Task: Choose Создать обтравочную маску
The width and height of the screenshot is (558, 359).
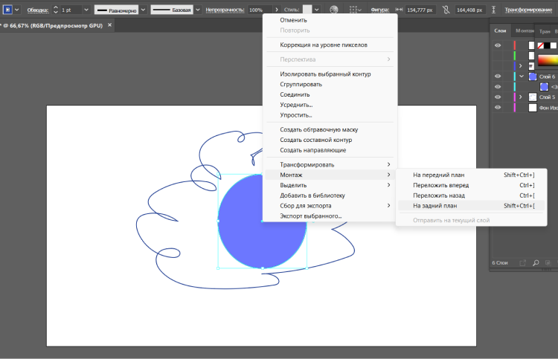Action: 330,130
